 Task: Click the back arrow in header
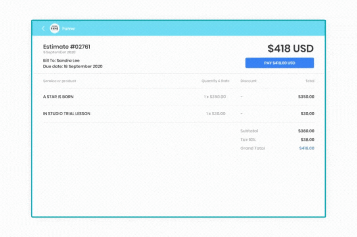click(43, 29)
